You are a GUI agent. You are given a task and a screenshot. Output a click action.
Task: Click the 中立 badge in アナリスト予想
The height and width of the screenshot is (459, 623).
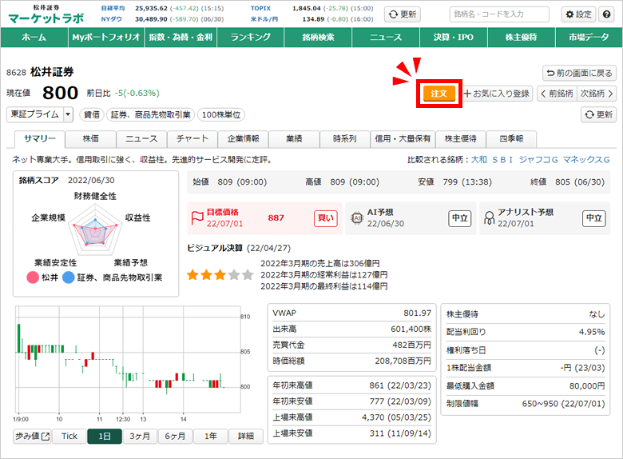594,218
